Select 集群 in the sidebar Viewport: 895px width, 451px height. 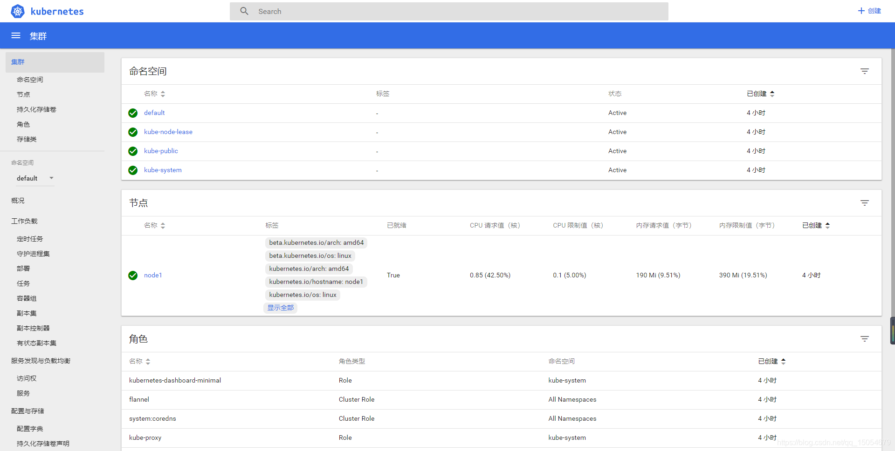[55, 62]
